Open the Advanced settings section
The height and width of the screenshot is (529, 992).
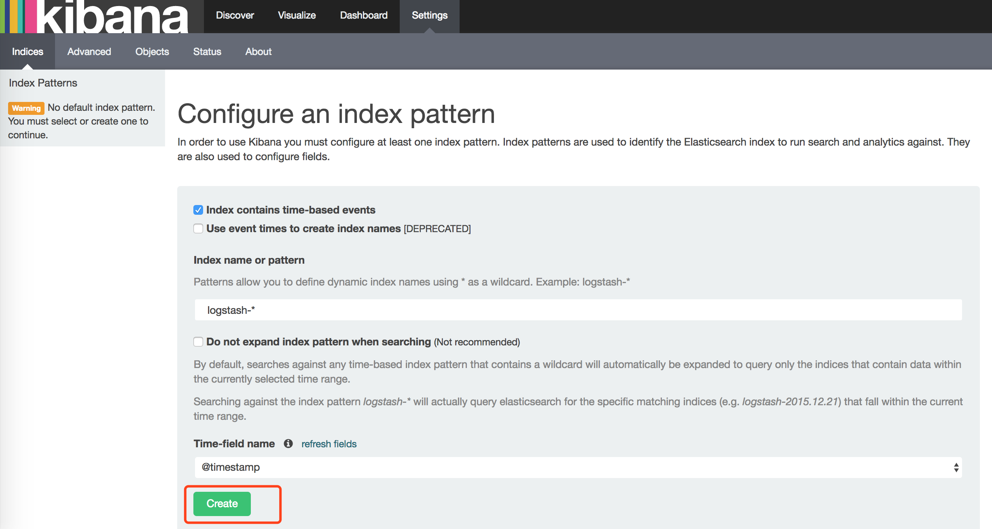point(89,52)
